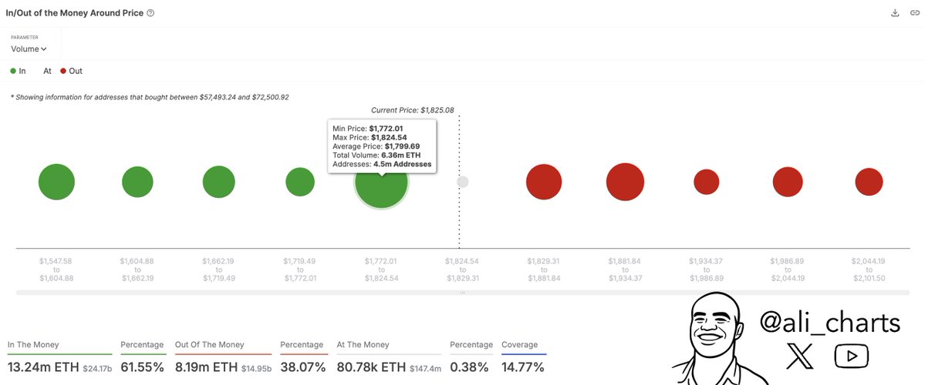Toggle the At legend series

(x=47, y=71)
